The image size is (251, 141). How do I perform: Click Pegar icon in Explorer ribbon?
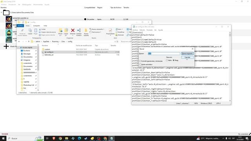36,31
